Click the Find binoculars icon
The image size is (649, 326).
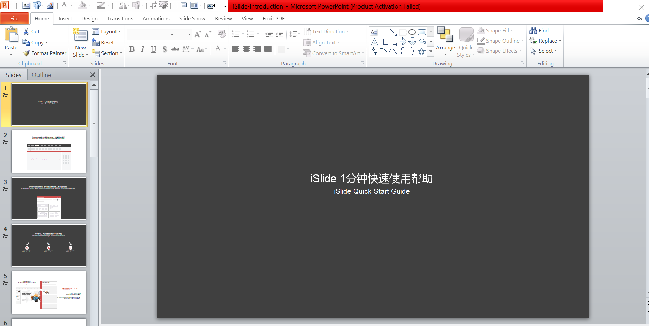click(533, 30)
